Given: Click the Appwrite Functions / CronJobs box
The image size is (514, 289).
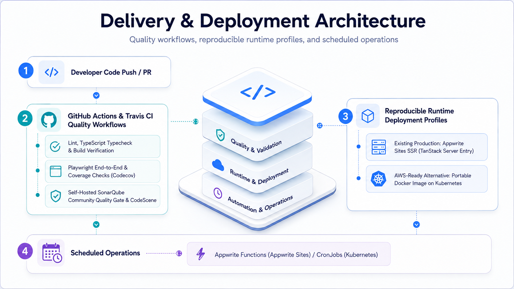Looking at the screenshot, I should tap(289, 254).
